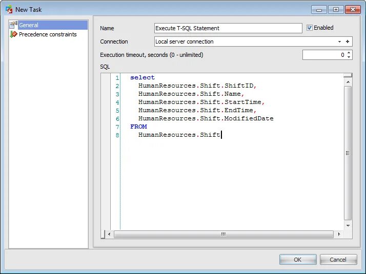This screenshot has height=274, width=366.
Task: Click 'HumanResources.Shift.EndTime' on line 5
Action: [x=196, y=110]
